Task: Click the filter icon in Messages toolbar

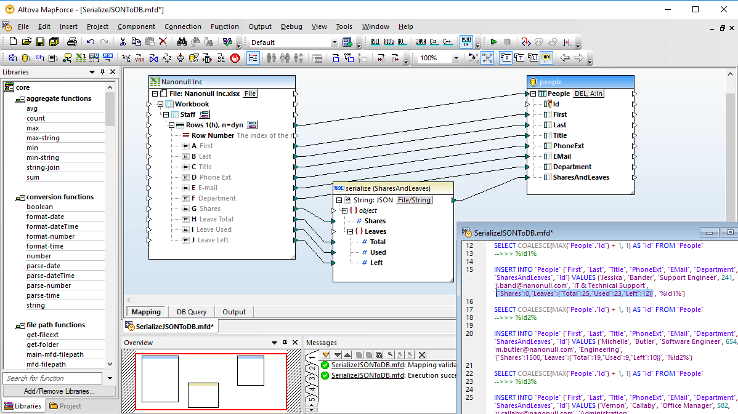Action: [x=326, y=355]
